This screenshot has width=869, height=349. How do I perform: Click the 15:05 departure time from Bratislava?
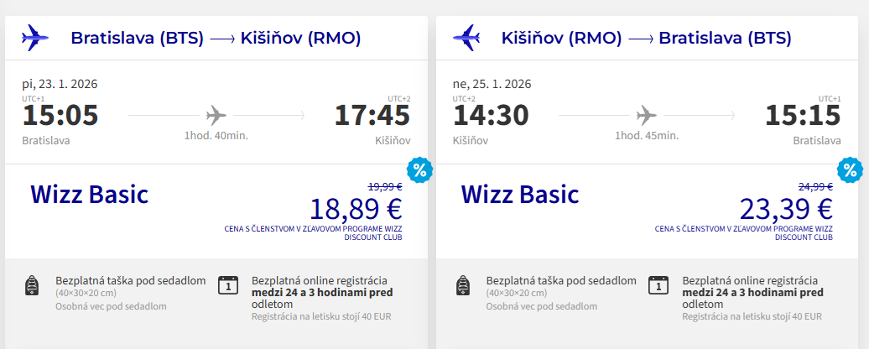coord(60,116)
